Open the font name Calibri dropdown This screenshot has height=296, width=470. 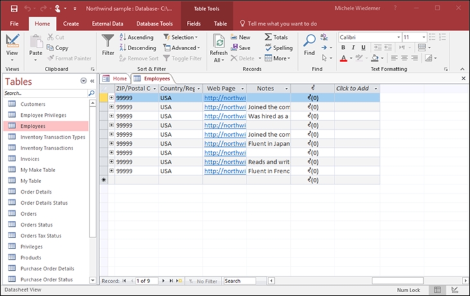[x=399, y=37]
